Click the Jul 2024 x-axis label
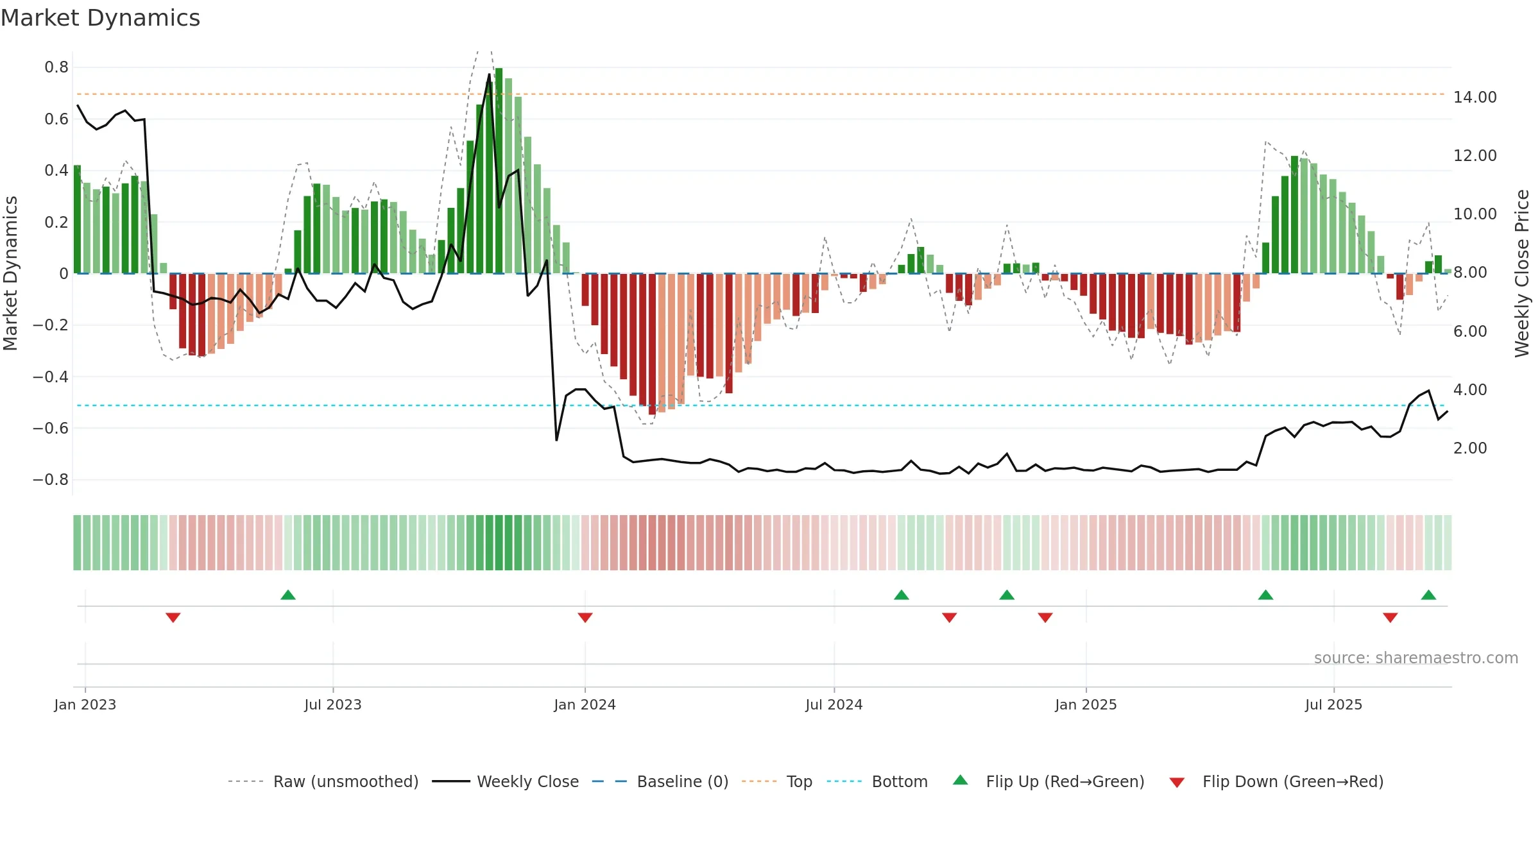The height and width of the screenshot is (866, 1540). 834,704
